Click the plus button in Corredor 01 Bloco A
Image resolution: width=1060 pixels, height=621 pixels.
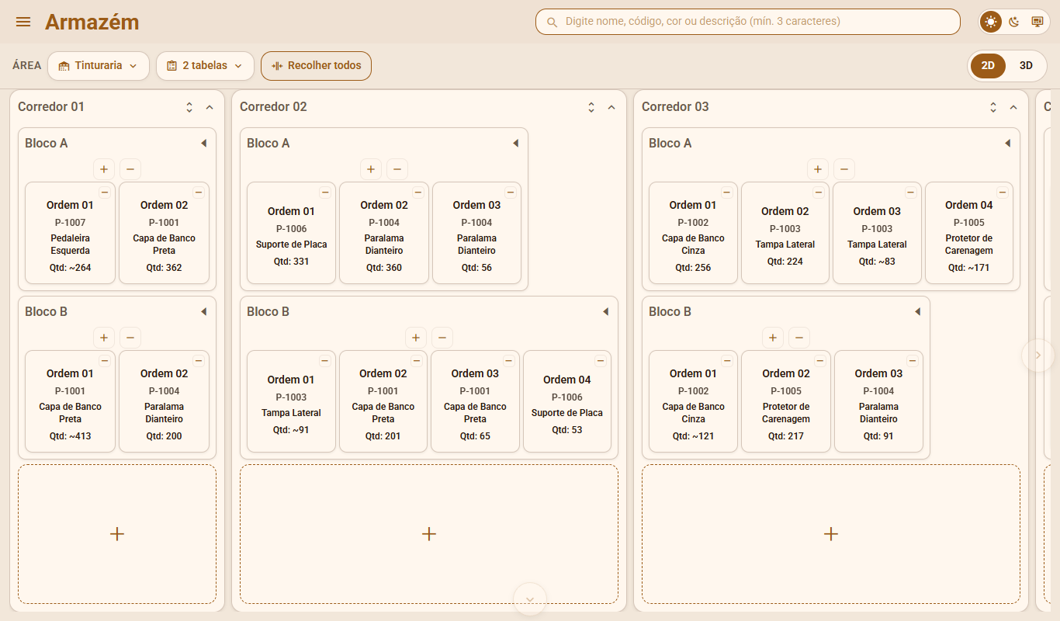(x=104, y=168)
